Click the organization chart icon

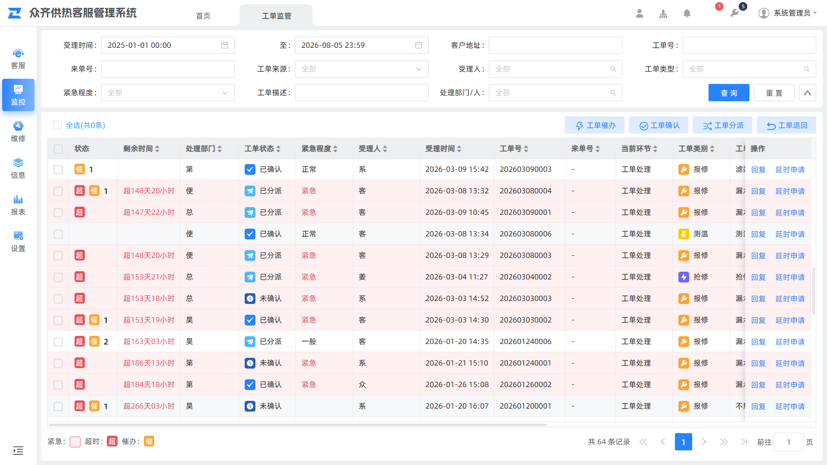663,13
